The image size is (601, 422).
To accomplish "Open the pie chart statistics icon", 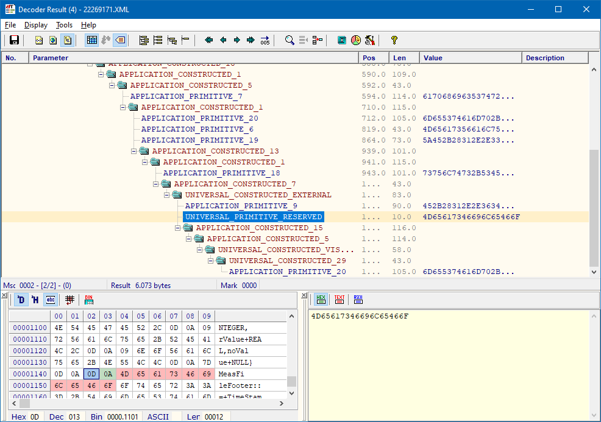I will (x=356, y=40).
